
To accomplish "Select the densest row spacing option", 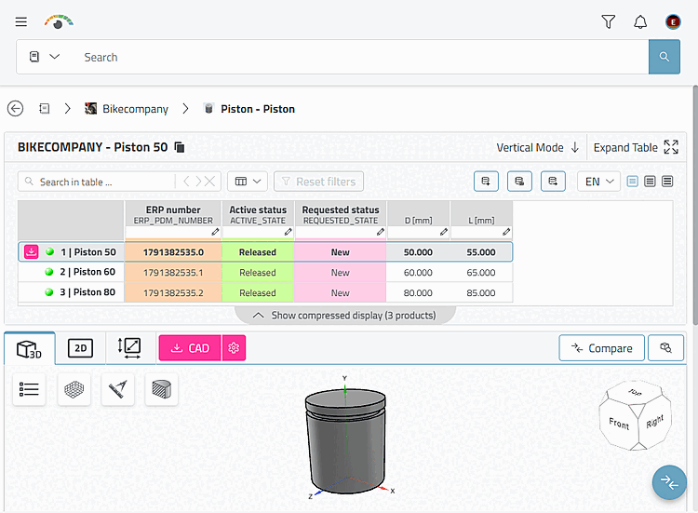I will point(667,182).
